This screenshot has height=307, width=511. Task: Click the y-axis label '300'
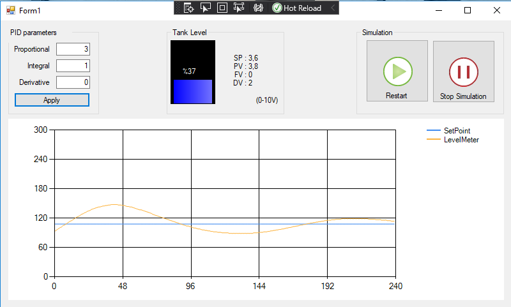coord(41,130)
